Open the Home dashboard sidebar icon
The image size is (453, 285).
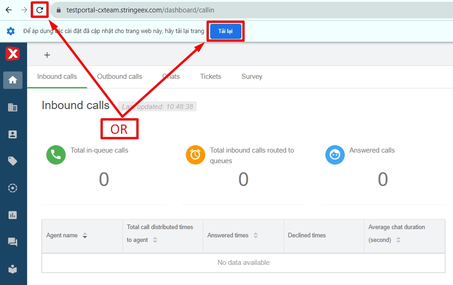13,80
